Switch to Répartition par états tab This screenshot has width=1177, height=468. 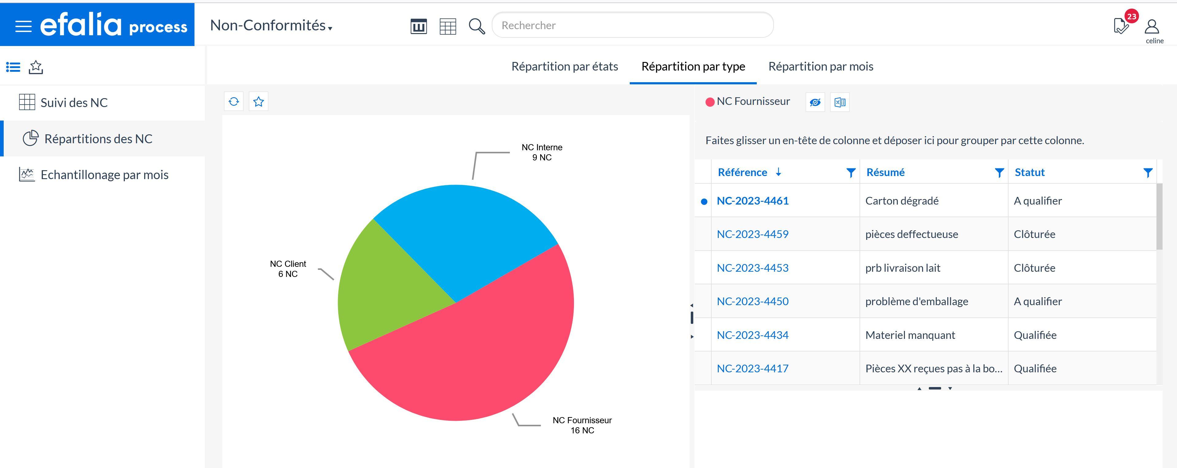(x=564, y=66)
